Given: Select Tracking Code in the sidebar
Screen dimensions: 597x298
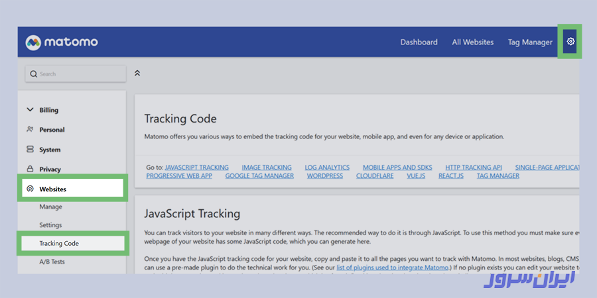Looking at the screenshot, I should point(59,244).
